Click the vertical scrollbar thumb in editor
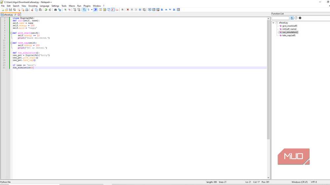 click(268, 80)
